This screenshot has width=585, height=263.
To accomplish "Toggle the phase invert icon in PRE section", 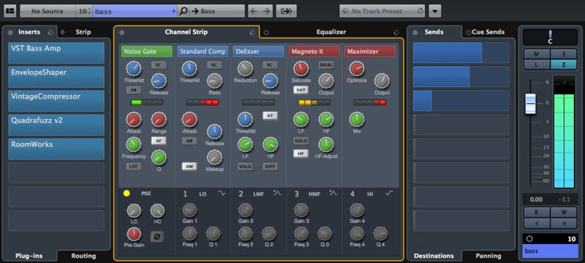I will 157,237.
